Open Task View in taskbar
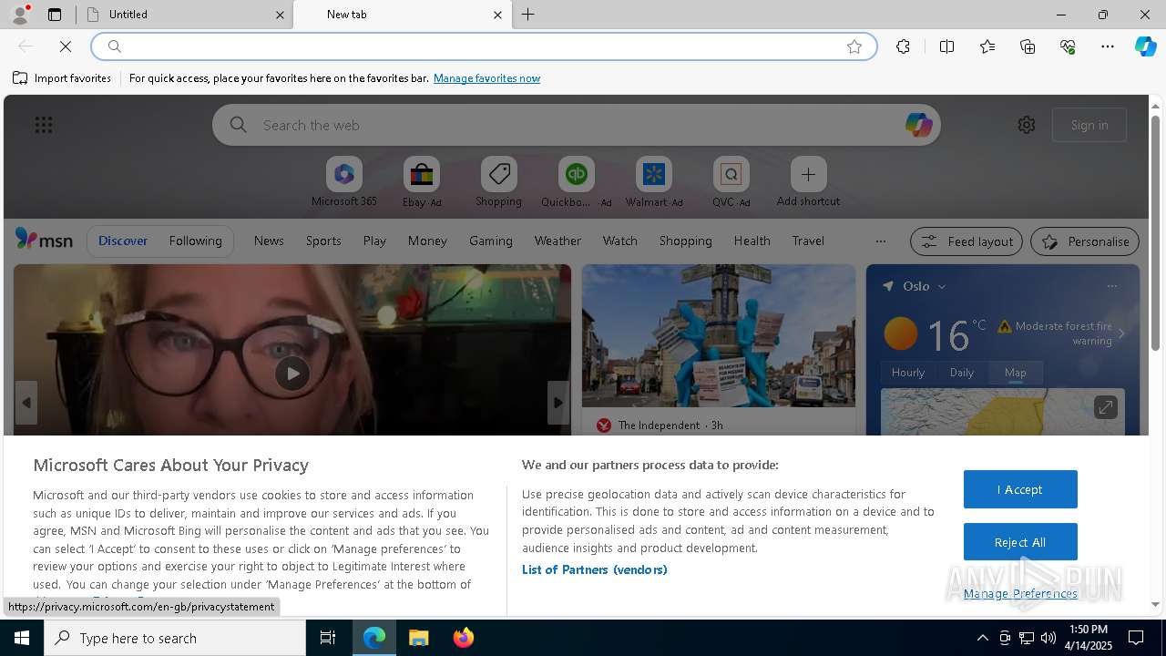Viewport: 1166px width, 656px height. (x=328, y=638)
